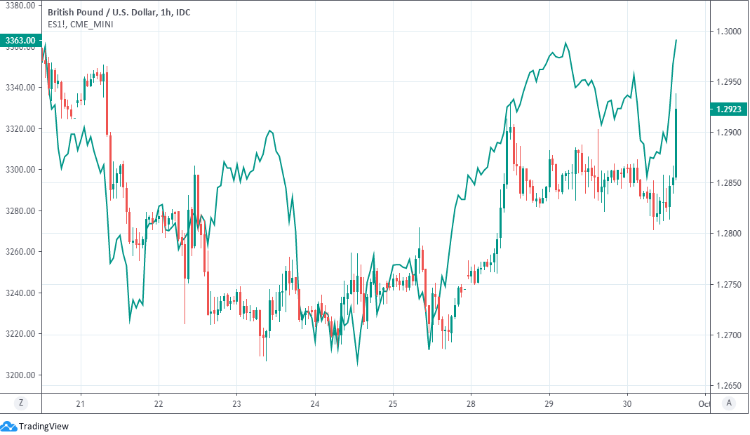Click the 1.2923 current price label
Viewport: 750px width, 435px height.
point(730,109)
